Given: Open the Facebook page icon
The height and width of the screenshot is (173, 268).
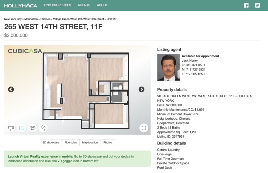Looking at the screenshot, I should pos(246,5).
